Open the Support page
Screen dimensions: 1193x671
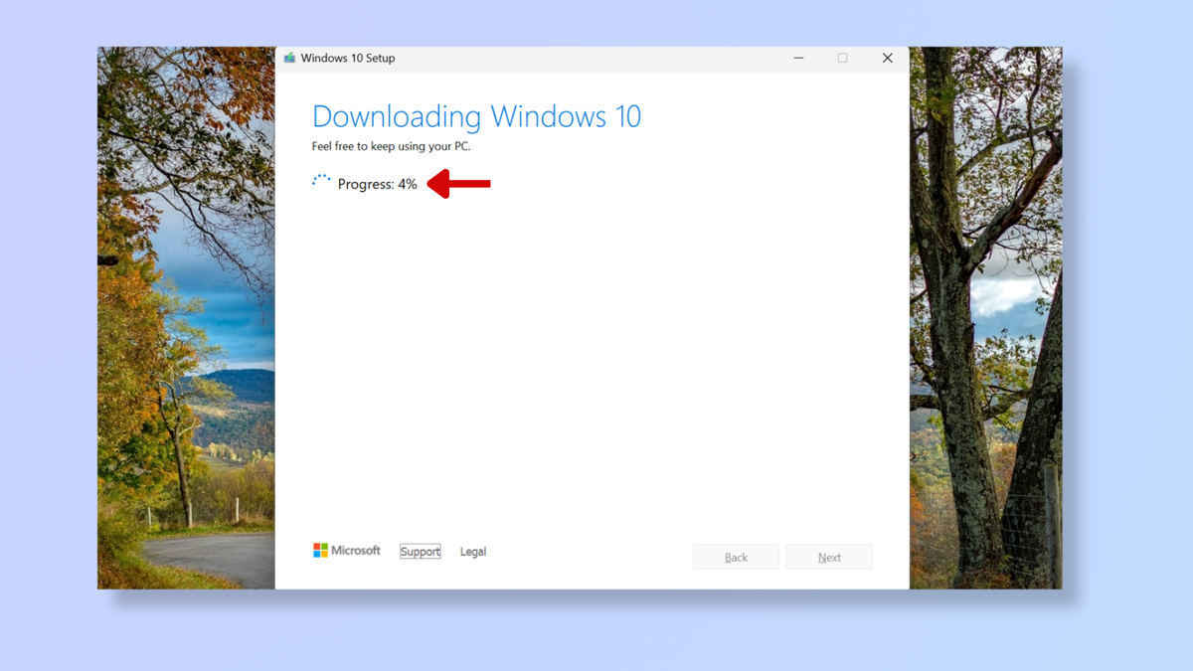coord(420,551)
